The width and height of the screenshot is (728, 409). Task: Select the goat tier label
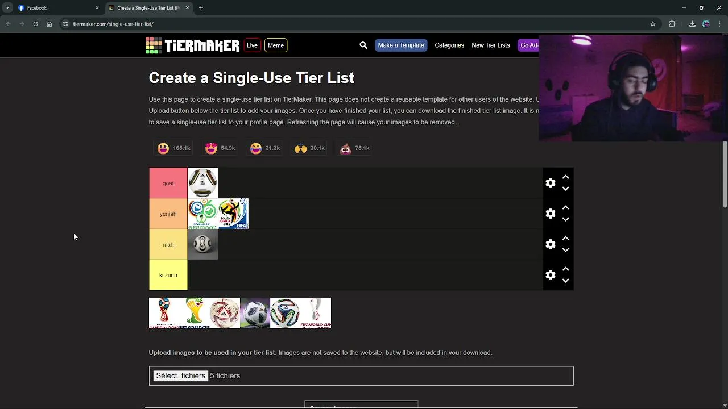(x=168, y=183)
